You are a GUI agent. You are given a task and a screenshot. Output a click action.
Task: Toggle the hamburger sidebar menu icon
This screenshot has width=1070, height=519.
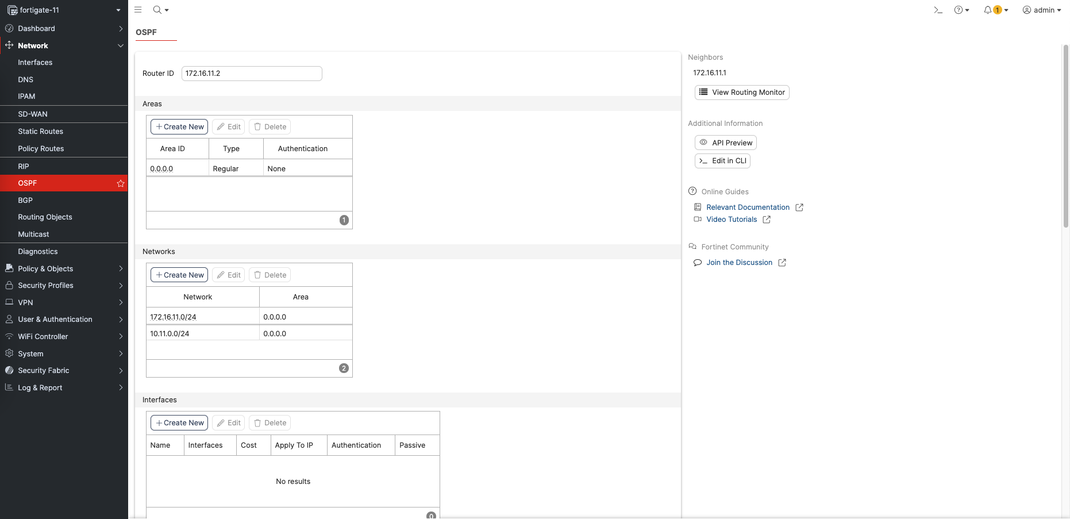click(138, 10)
